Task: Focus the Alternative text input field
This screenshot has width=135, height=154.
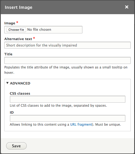Action: [67, 45]
